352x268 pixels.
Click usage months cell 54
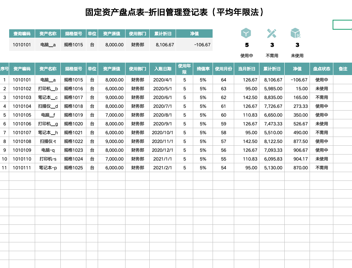coord(223,168)
